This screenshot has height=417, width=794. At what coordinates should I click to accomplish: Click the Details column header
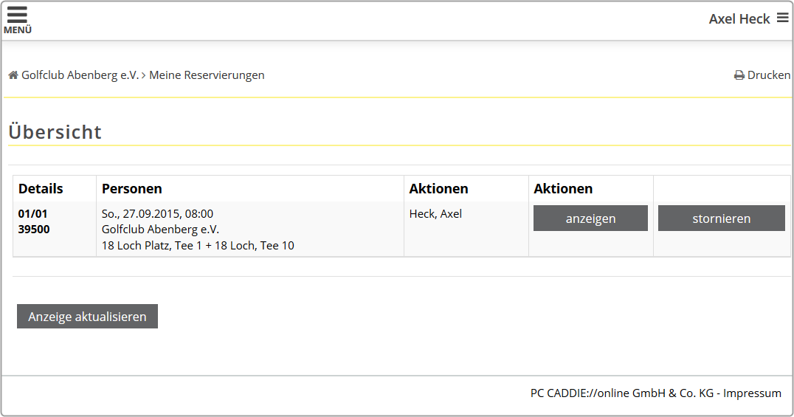pyautogui.click(x=41, y=189)
